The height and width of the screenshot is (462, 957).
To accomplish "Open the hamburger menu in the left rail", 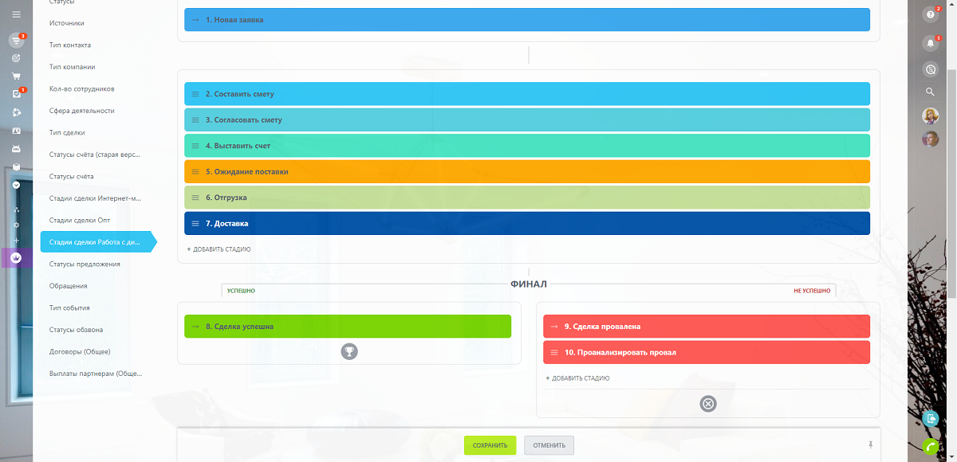I will [x=16, y=15].
